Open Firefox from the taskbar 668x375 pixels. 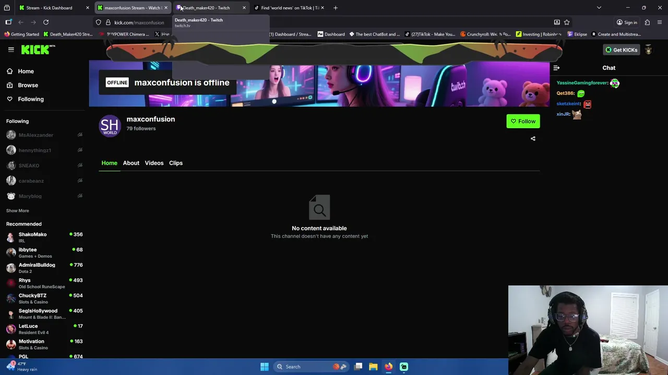[388, 367]
